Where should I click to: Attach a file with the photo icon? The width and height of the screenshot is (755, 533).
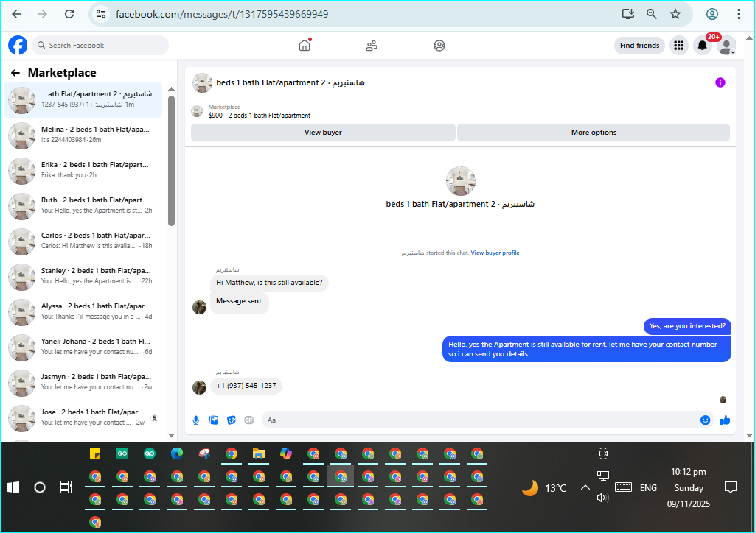click(x=213, y=420)
